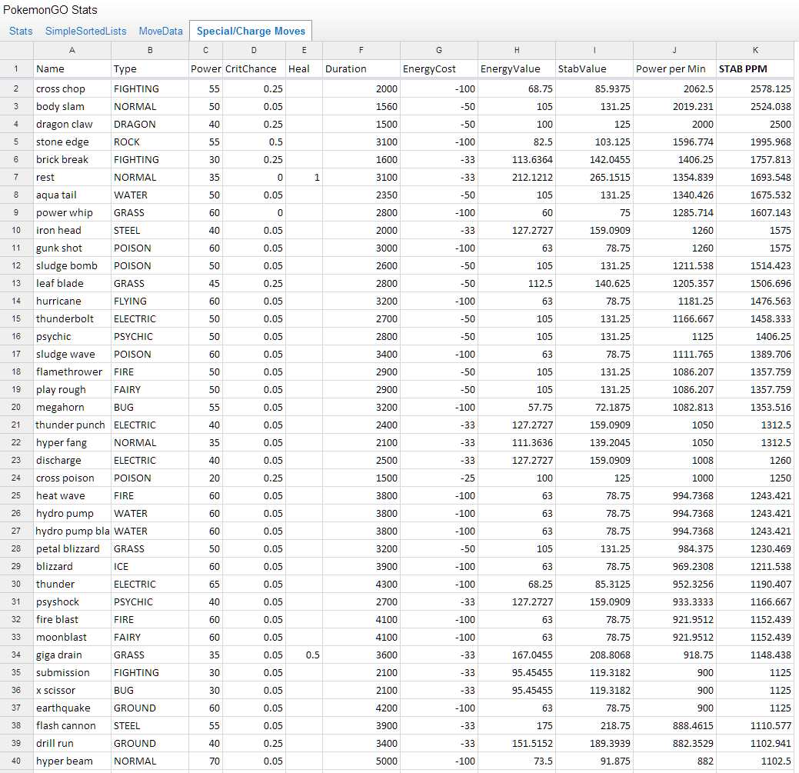Click the 2062.5 Power per Min cell
The height and width of the screenshot is (773, 799).
[674, 88]
